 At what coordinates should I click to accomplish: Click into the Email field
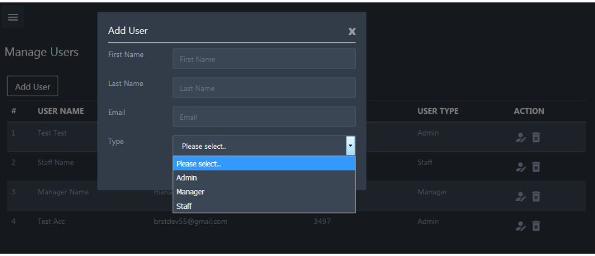click(263, 117)
